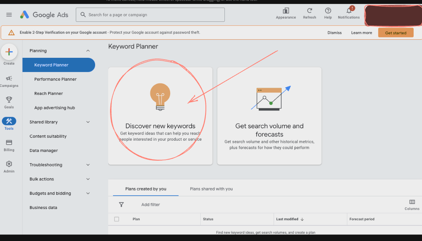This screenshot has height=241, width=422.
Task: Open Data manager
Action: tap(44, 150)
